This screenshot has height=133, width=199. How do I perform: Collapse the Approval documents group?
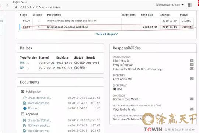22,114
